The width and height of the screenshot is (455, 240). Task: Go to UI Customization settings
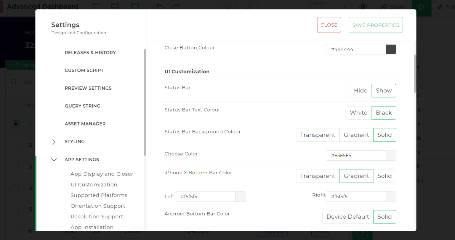point(94,184)
